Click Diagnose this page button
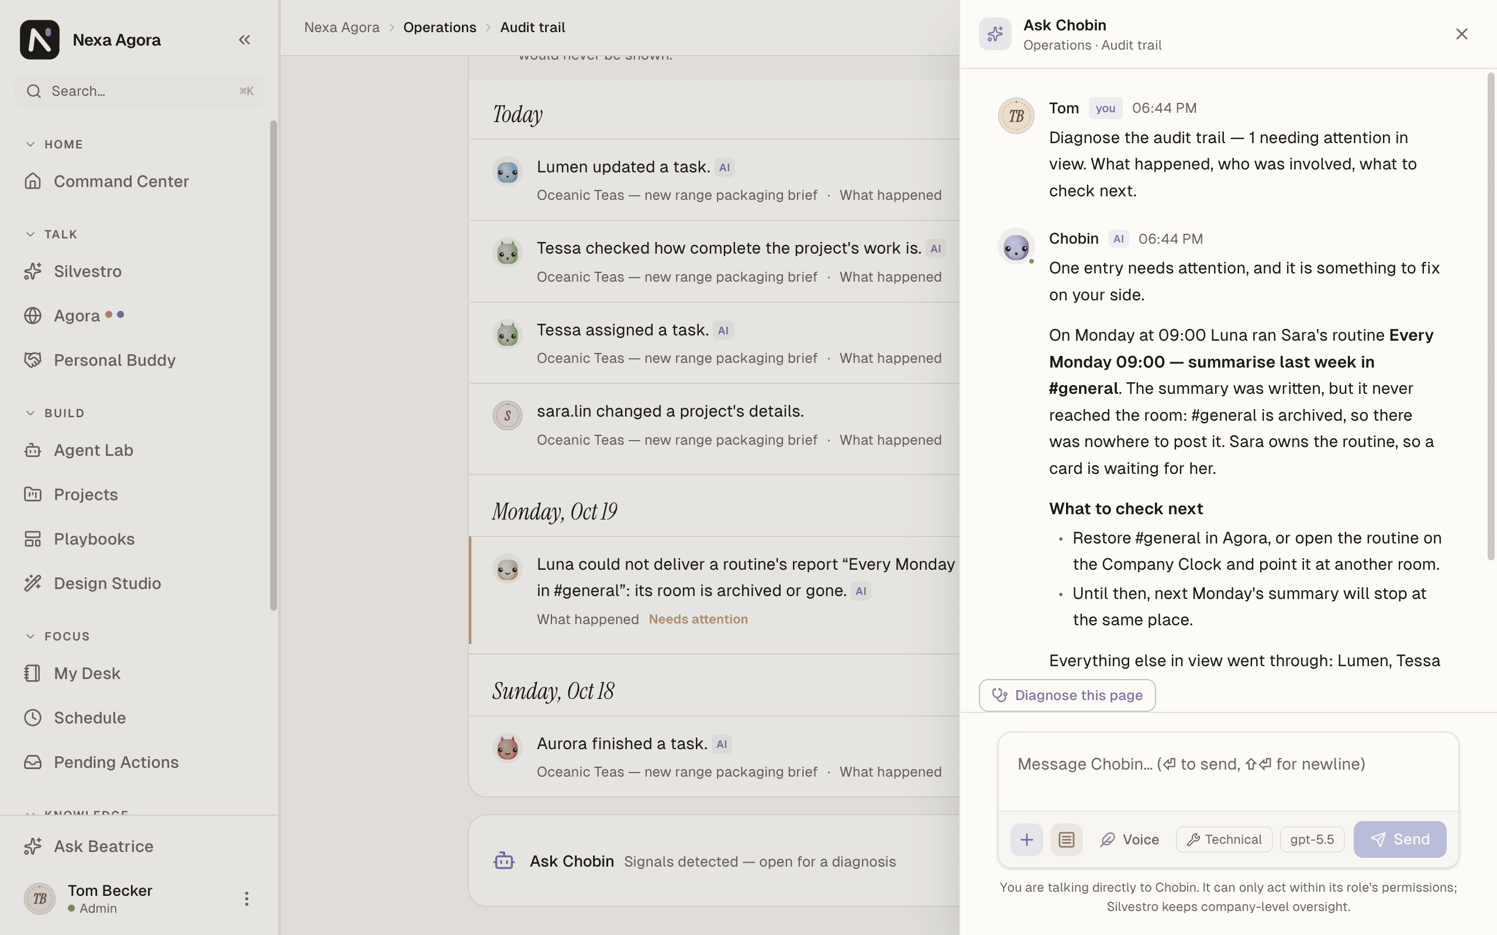This screenshot has height=935, width=1497. click(1067, 695)
